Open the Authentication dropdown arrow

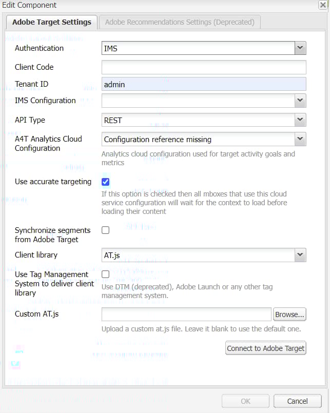pos(300,48)
